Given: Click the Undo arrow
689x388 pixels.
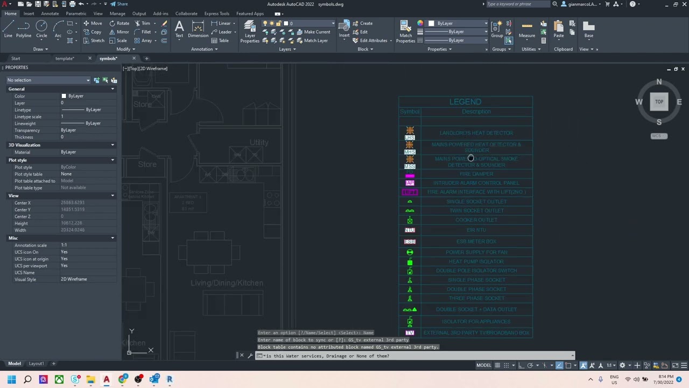Looking at the screenshot, I should pyautogui.click(x=81, y=4).
